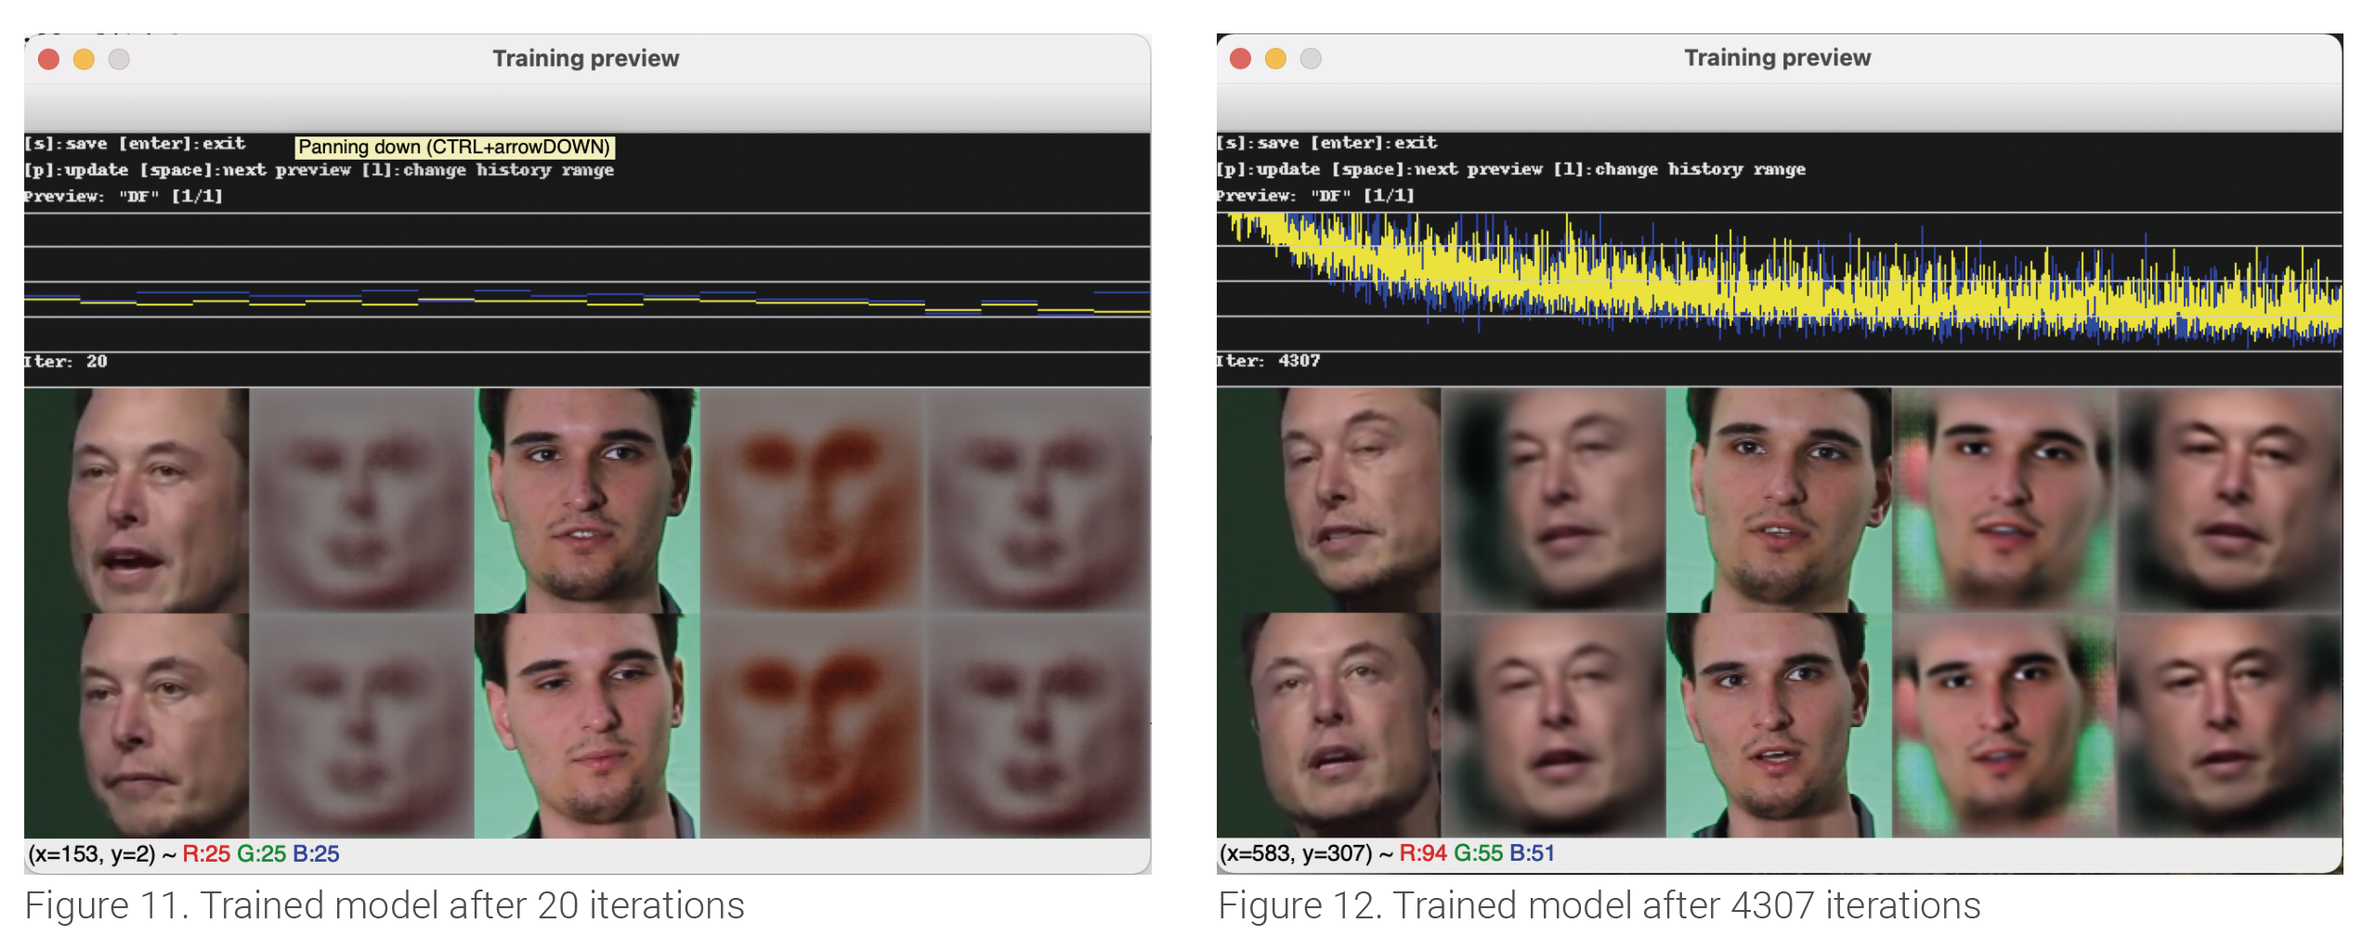Click the red 'R:94' value in right status bar

[1423, 853]
